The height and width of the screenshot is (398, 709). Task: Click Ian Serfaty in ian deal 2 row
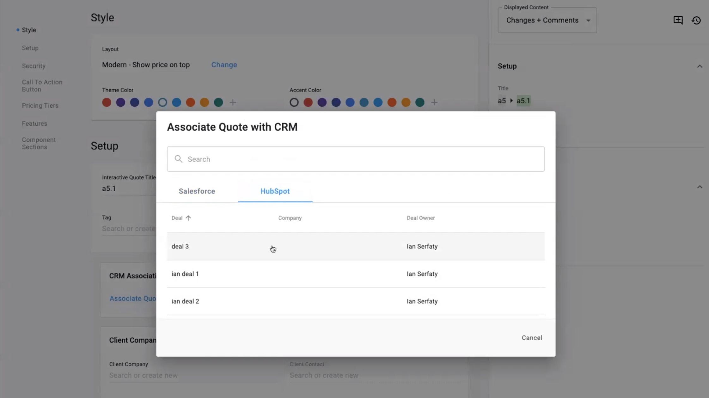[422, 301]
